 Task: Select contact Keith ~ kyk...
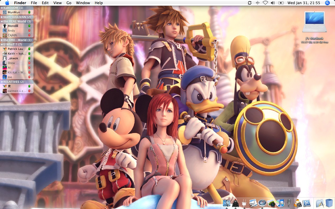coord(17,54)
